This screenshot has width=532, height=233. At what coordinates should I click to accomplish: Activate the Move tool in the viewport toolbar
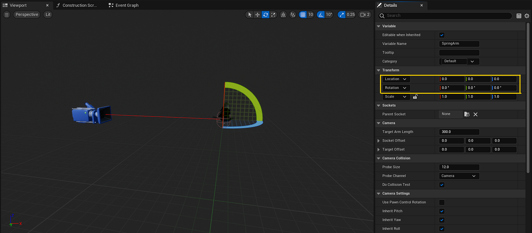[x=257, y=14]
